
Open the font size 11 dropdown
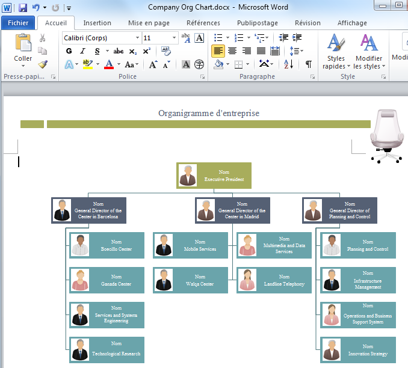(174, 38)
